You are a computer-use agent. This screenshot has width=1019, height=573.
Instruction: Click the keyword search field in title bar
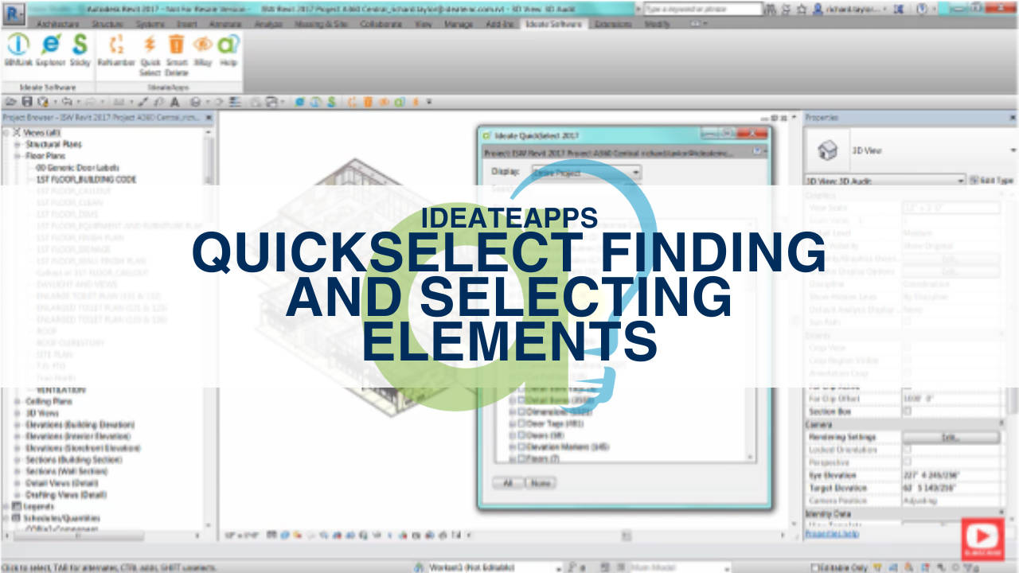pyautogui.click(x=703, y=9)
